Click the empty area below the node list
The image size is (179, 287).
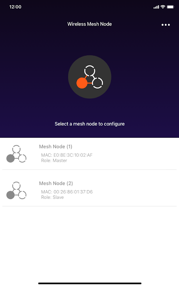[x=89, y=244]
